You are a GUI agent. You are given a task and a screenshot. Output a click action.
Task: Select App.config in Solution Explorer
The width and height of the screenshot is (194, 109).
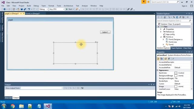coord(170,34)
